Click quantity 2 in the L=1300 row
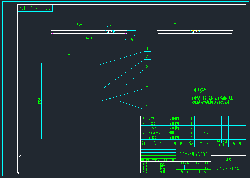The width and height of the screenshot is (250, 178). click(191, 137)
